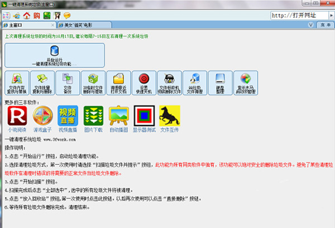Screen dimensions: 335x228
Task: Open 文件内容查找与替换 tool
Action: (17, 83)
